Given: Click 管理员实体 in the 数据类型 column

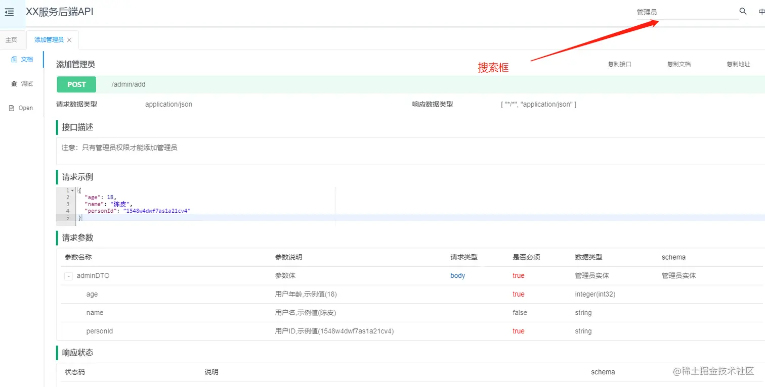Looking at the screenshot, I should [592, 276].
